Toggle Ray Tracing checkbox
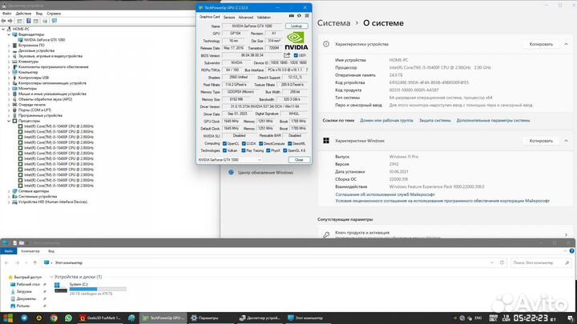Image resolution: width=577 pixels, height=324 pixels. pyautogui.click(x=244, y=150)
